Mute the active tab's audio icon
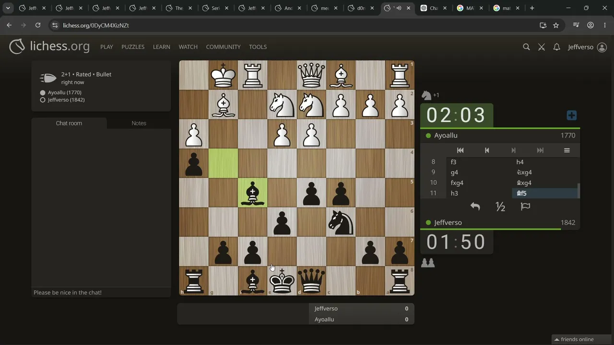This screenshot has height=345, width=614. click(x=399, y=8)
